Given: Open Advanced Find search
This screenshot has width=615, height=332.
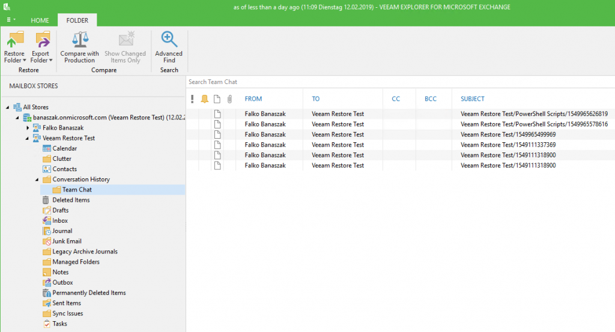Looking at the screenshot, I should [169, 47].
